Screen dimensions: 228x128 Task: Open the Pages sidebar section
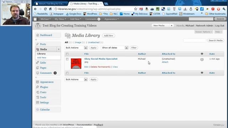(x=43, y=68)
